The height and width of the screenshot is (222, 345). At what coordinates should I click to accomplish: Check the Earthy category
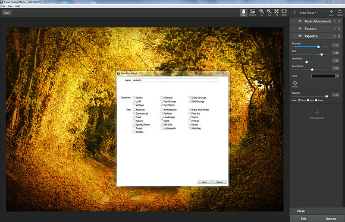(134, 97)
